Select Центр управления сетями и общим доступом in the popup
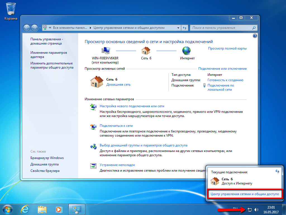Viewport: 286px width, 215px height. click(x=245, y=194)
